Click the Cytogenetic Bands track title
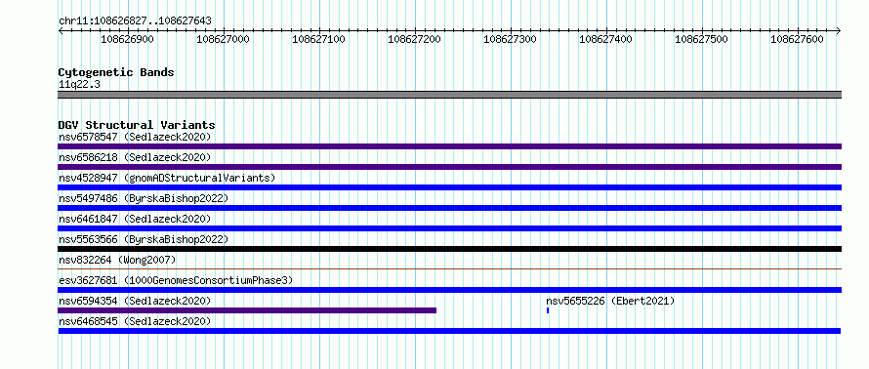Image resolution: width=869 pixels, height=369 pixels. coord(116,72)
